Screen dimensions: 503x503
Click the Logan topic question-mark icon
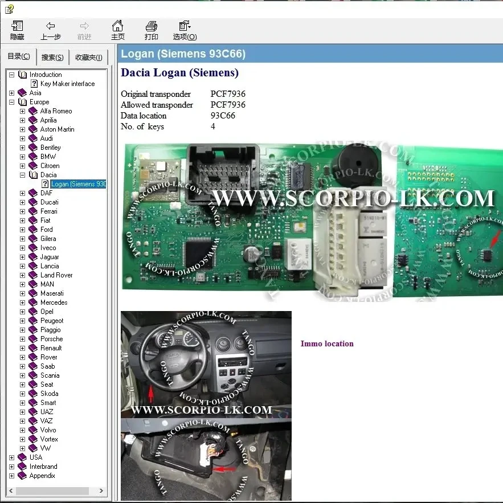click(45, 184)
